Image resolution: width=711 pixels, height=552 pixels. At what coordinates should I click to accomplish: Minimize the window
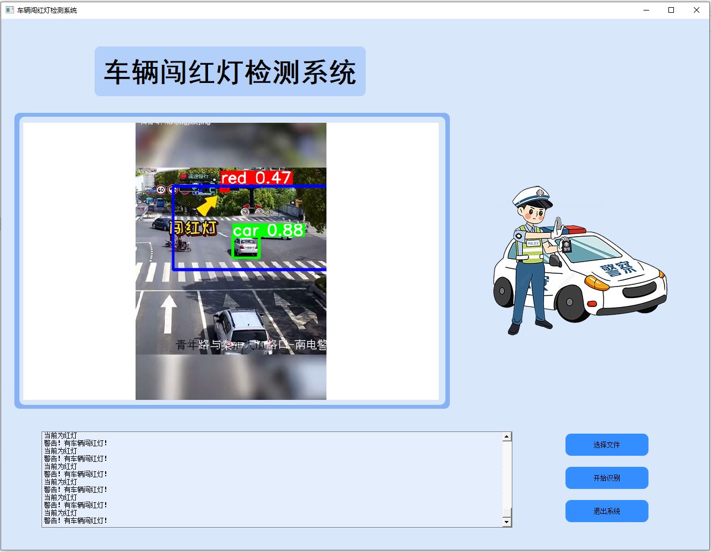[x=646, y=10]
